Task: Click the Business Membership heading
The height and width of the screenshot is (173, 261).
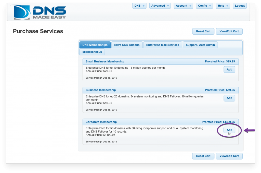Action: click(101, 90)
